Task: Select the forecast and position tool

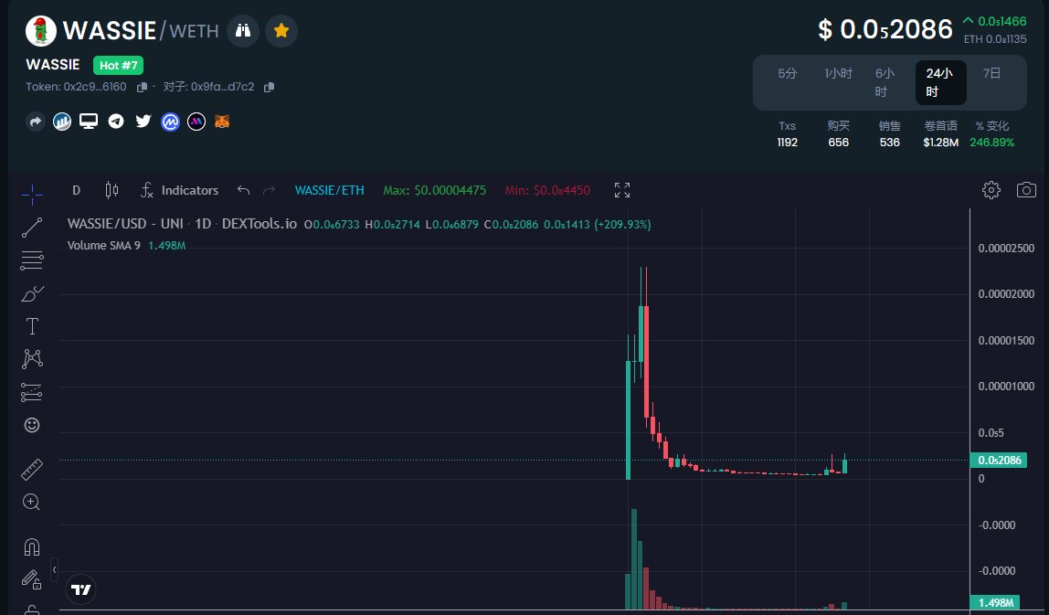Action: tap(31, 392)
